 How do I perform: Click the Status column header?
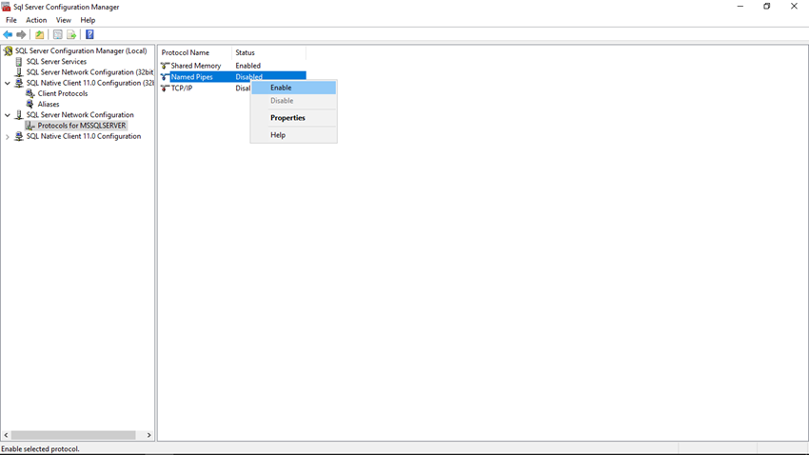[268, 52]
